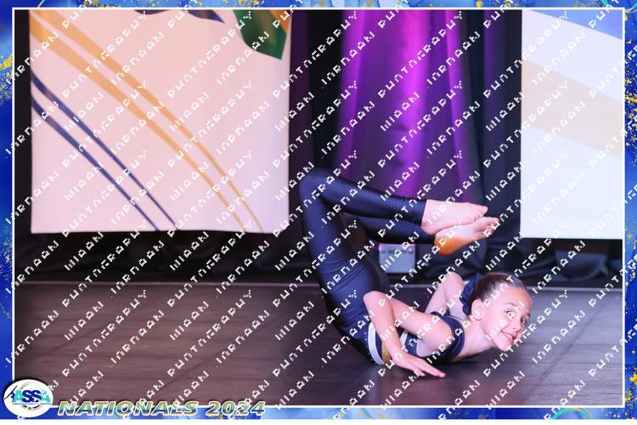The width and height of the screenshot is (637, 425).
Task: Click the blue decorative frame border
Action: 7,212
